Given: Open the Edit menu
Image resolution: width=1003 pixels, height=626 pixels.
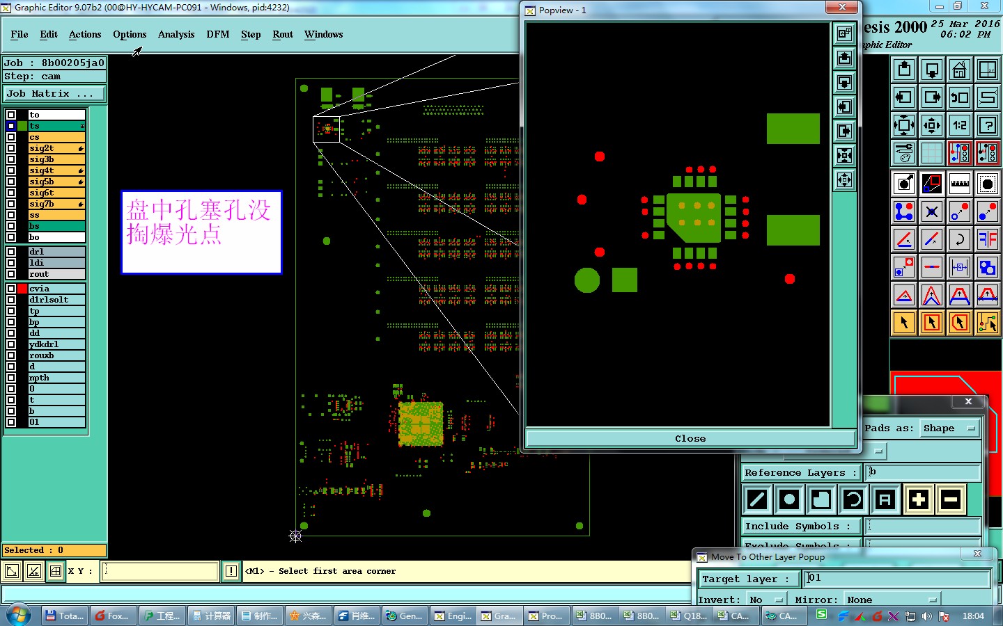Looking at the screenshot, I should [49, 34].
